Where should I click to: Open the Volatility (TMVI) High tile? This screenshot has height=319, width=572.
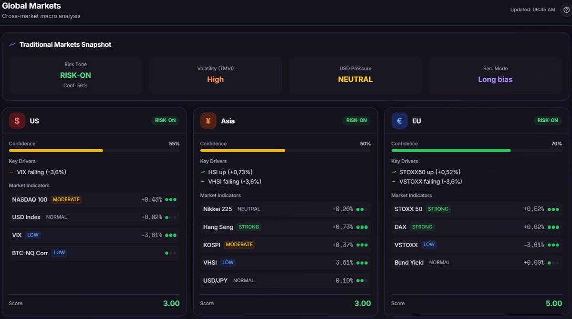point(215,75)
